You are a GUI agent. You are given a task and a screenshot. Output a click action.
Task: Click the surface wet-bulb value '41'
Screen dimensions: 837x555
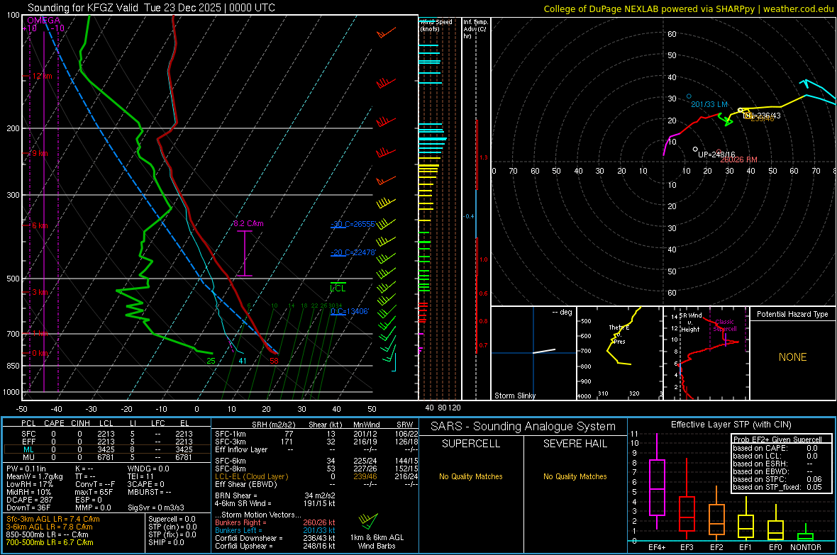click(x=243, y=361)
